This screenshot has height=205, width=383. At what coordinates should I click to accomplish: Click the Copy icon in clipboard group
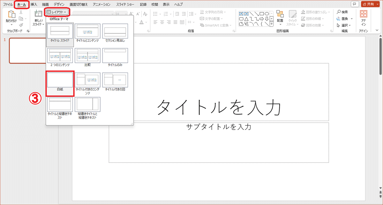click(21, 18)
